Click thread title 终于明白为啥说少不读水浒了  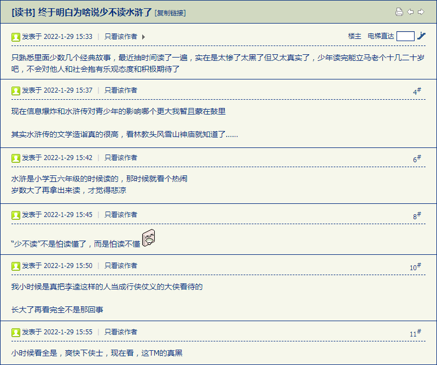tap(95, 12)
